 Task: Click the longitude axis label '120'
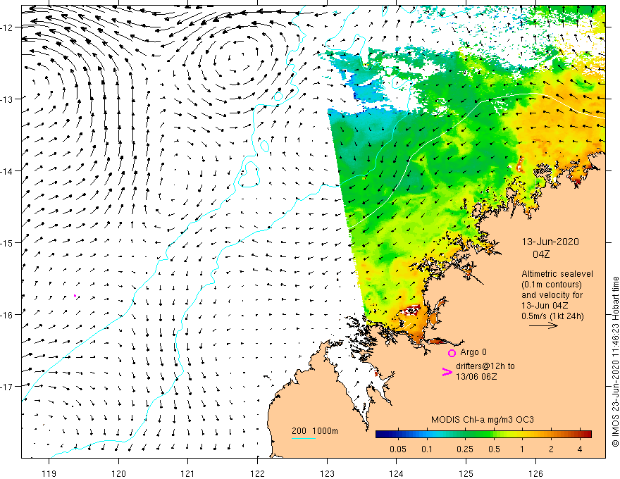pyautogui.click(x=118, y=473)
